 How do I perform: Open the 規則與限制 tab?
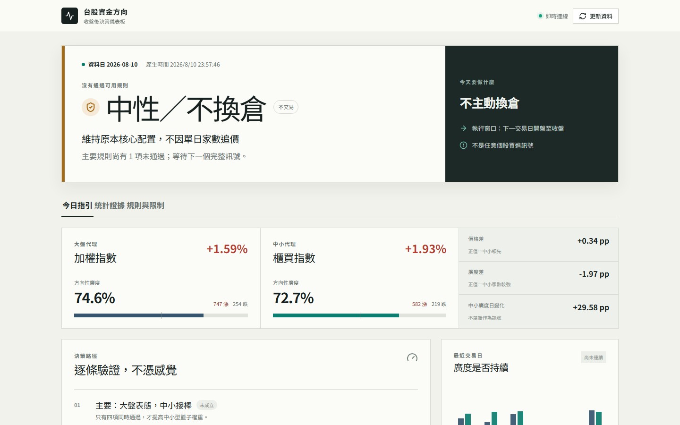145,205
